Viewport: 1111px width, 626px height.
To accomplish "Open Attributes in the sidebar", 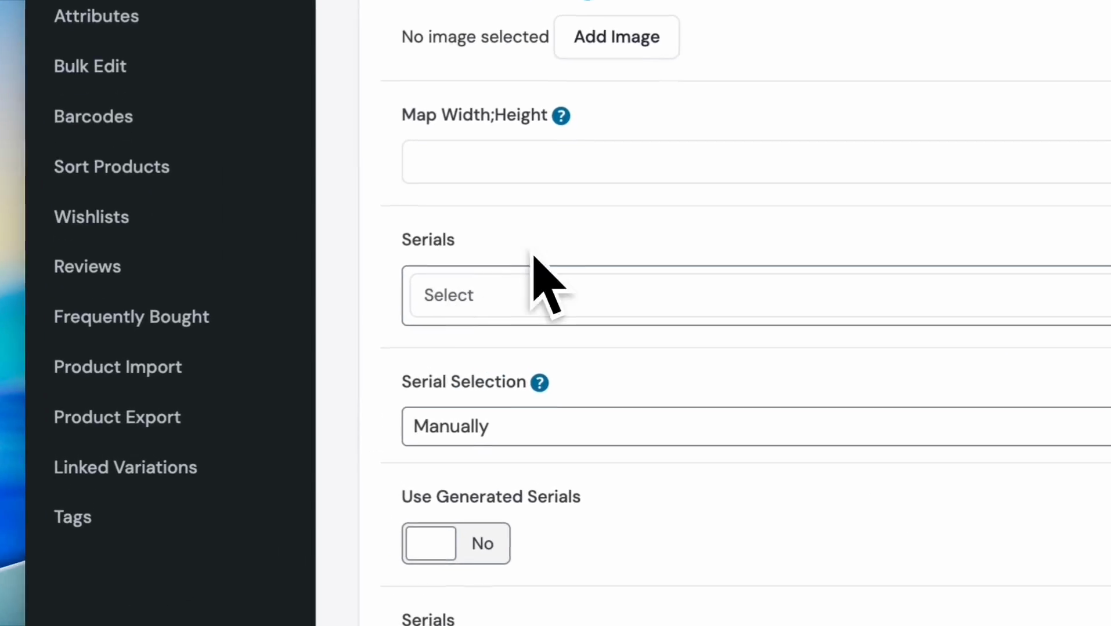I will (96, 16).
